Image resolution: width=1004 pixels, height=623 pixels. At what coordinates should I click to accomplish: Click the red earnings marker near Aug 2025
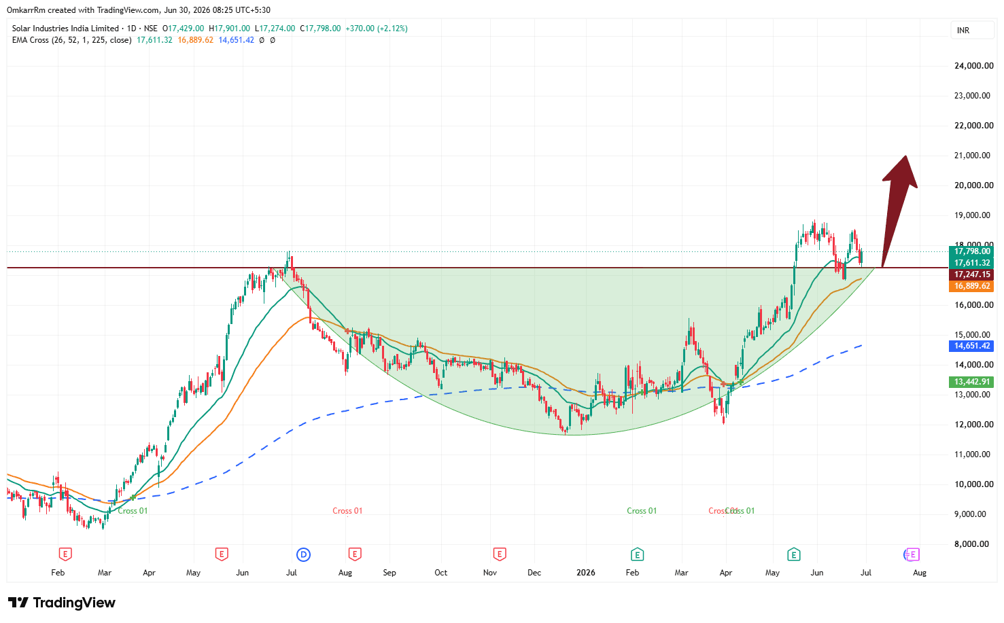(x=354, y=554)
